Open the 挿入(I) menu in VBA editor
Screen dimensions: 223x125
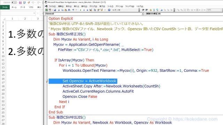point(76,6)
